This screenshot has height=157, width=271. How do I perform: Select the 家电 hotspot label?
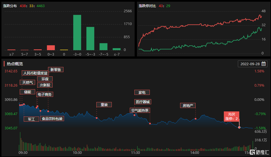click(x=142, y=92)
